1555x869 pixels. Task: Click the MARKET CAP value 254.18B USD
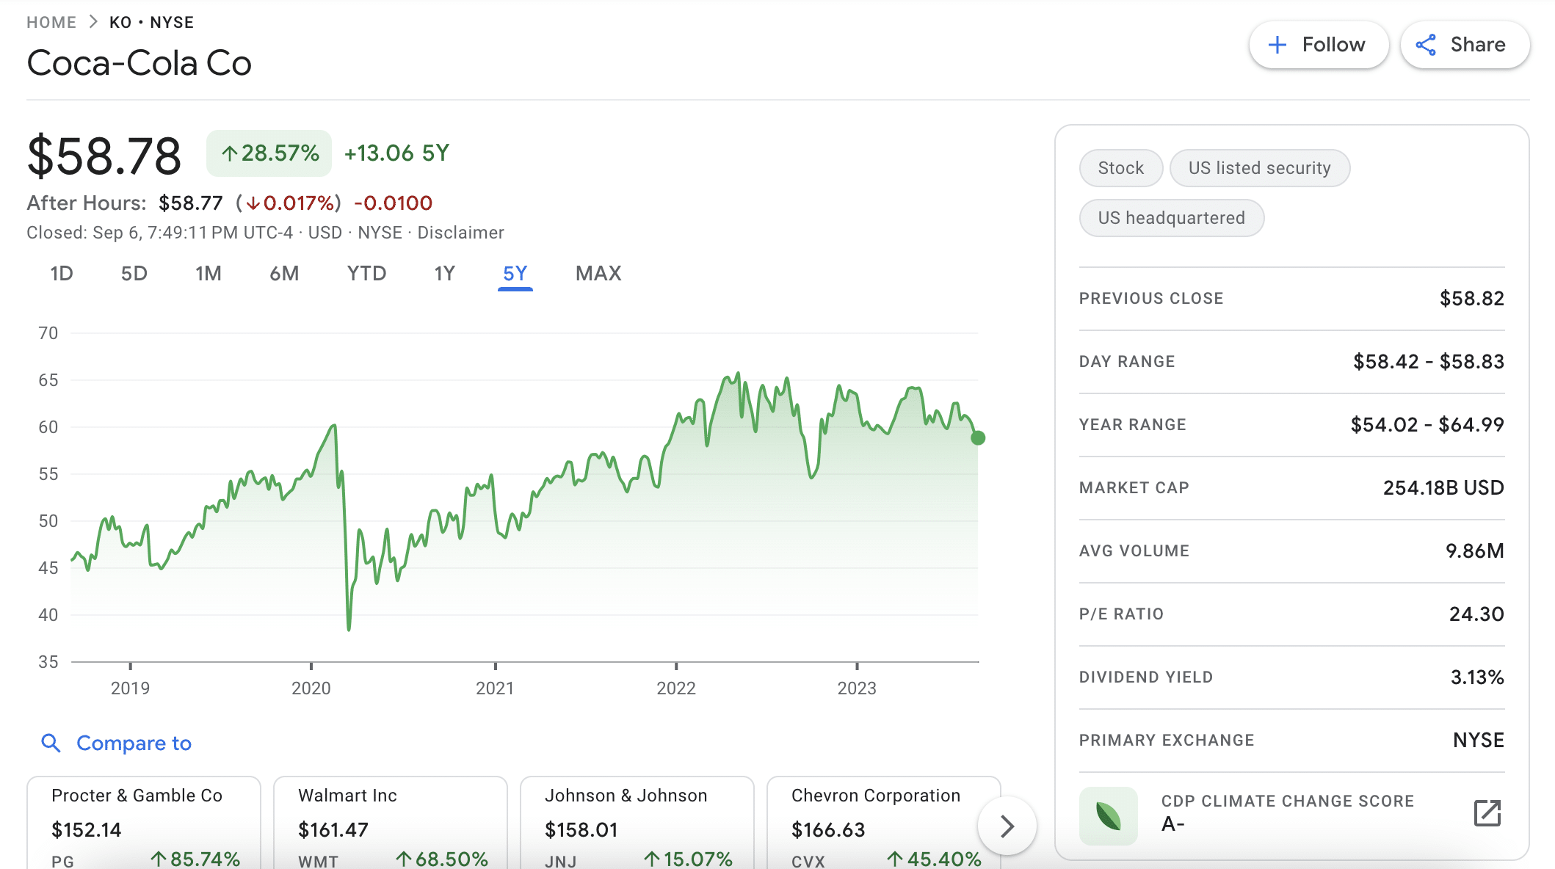[1443, 488]
